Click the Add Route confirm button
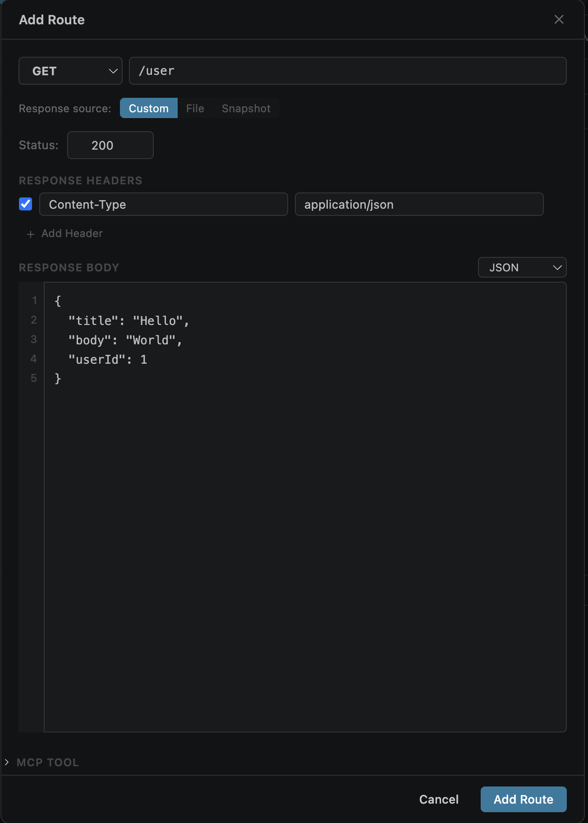This screenshot has height=823, width=588. coord(524,799)
